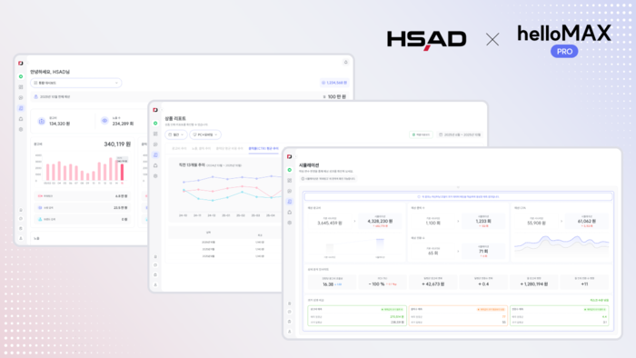Click the green status icon in the greeting dashboard sidebar
636x358 pixels.
pos(21,76)
